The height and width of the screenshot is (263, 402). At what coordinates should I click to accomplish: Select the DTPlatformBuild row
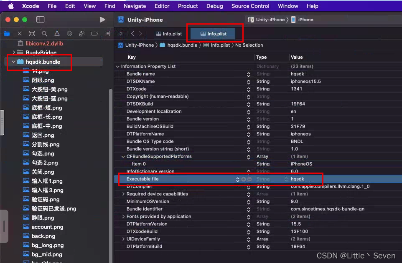pos(258,247)
